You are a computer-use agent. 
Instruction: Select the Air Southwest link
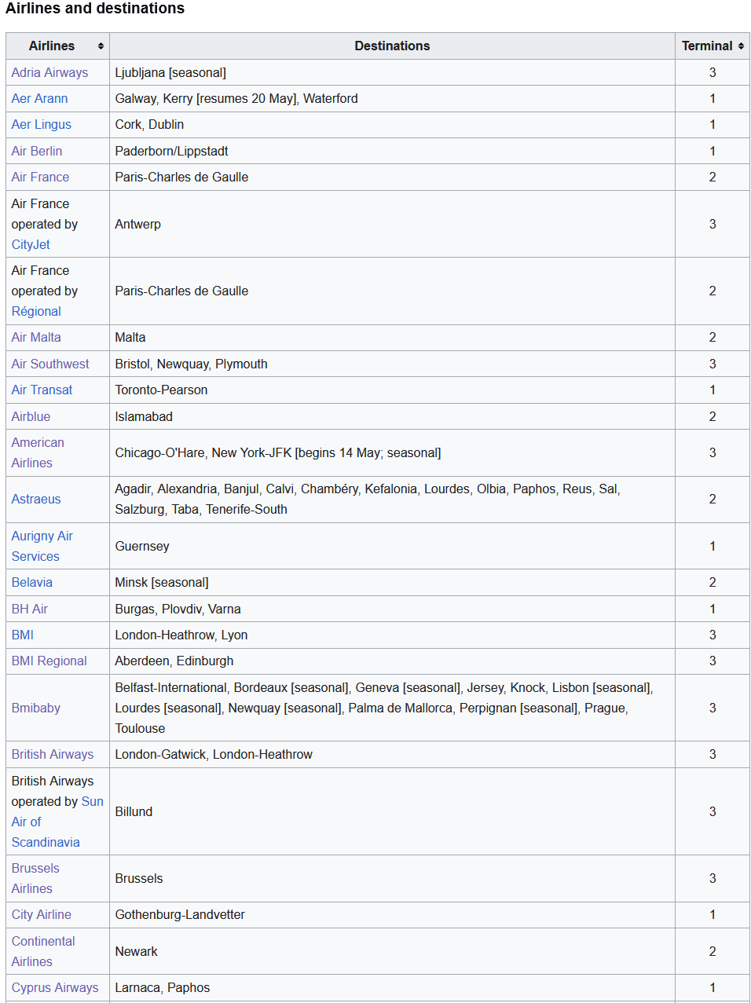pyautogui.click(x=50, y=364)
